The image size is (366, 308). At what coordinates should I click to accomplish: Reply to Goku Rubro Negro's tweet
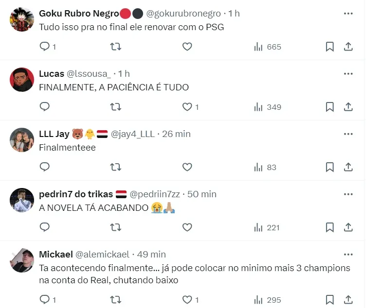[44, 47]
